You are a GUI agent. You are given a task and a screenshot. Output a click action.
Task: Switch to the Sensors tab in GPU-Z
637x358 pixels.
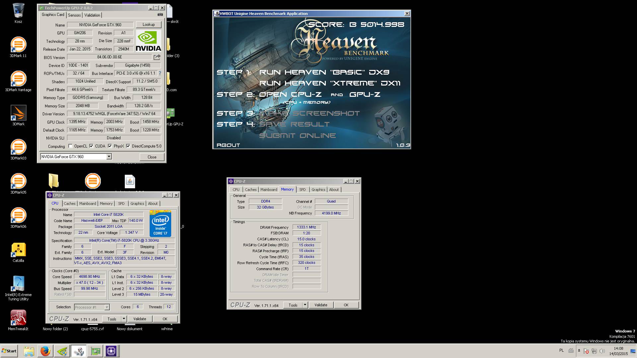pos(74,15)
